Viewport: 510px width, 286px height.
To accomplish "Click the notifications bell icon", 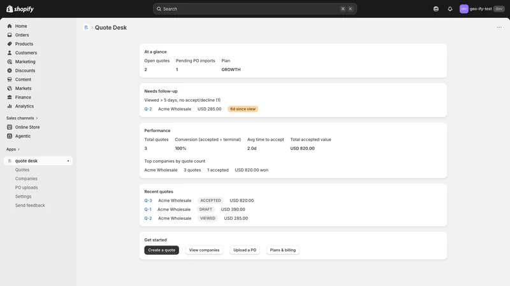I will coord(450,9).
